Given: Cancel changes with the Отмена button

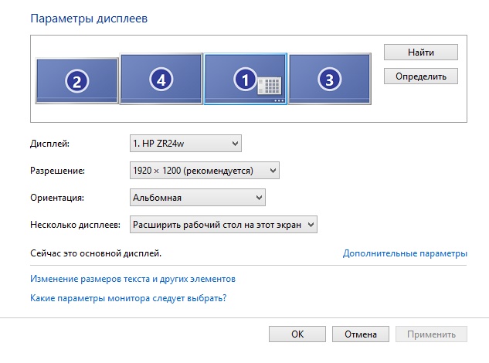Looking at the screenshot, I should click(360, 334).
